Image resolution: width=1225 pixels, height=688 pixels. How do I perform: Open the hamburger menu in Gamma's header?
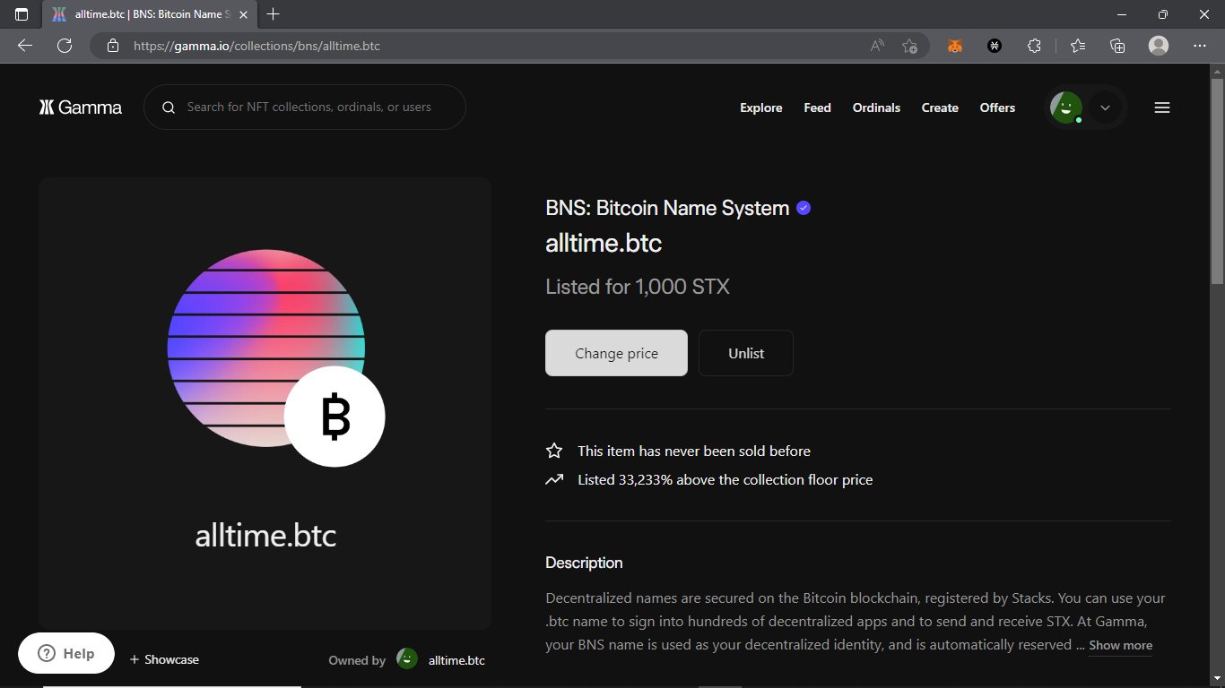1161,107
